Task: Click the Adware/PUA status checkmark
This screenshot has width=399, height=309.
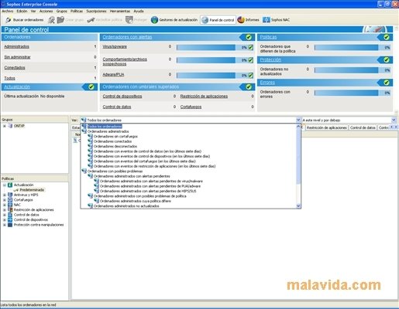Action: (x=250, y=75)
